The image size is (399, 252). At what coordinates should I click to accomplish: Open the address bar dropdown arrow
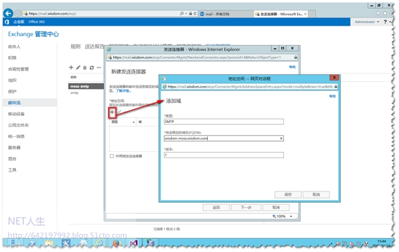[x=186, y=13]
